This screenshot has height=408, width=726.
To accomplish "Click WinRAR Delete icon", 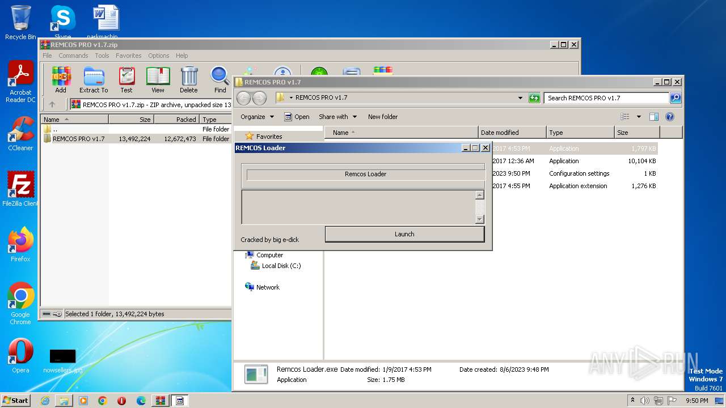I will pos(189,79).
